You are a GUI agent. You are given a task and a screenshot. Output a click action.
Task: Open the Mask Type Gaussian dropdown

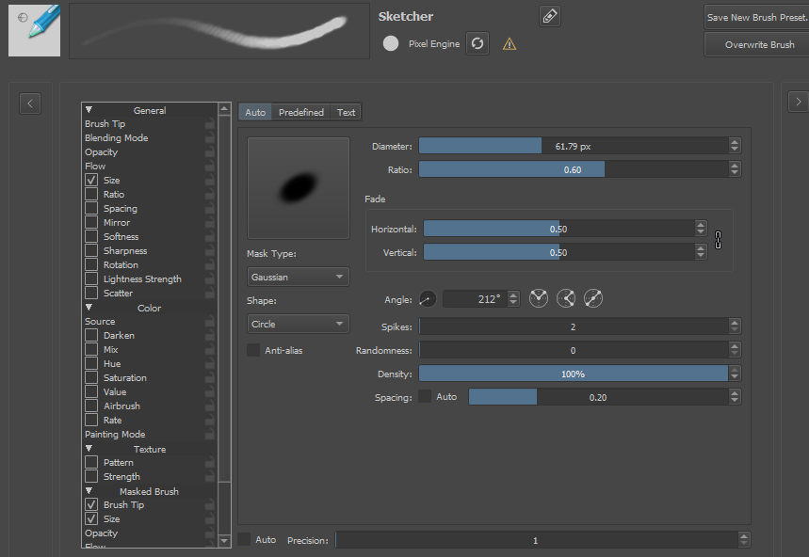coord(298,277)
